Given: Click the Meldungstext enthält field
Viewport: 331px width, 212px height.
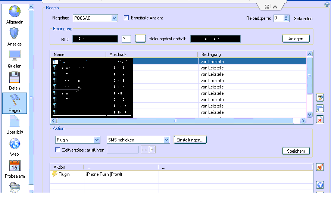Looking at the screenshot, I should (215, 39).
